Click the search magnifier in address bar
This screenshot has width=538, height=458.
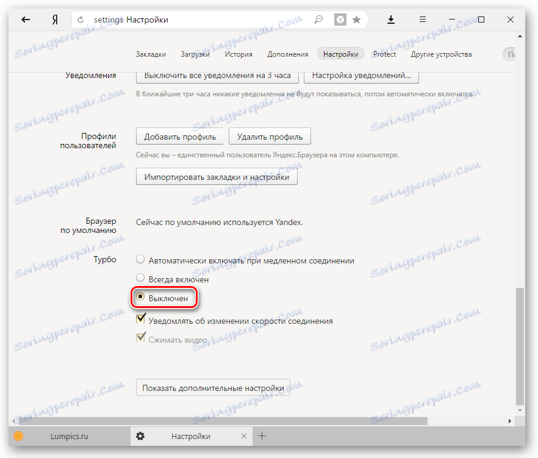(x=318, y=19)
